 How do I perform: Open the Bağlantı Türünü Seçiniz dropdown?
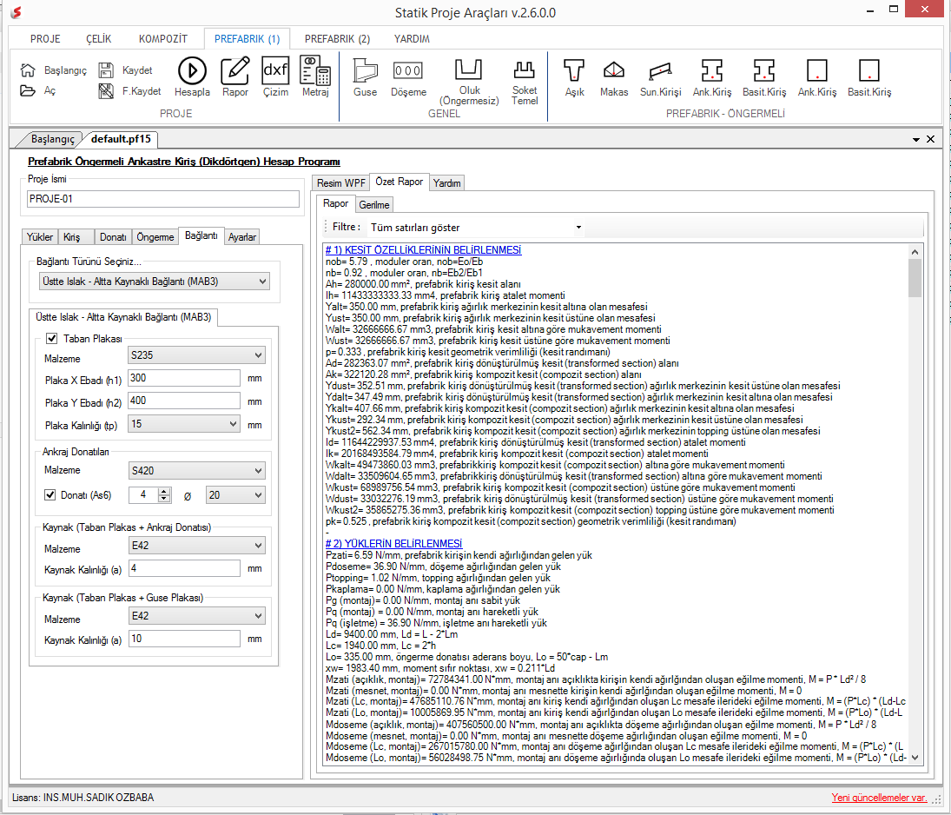point(154,282)
